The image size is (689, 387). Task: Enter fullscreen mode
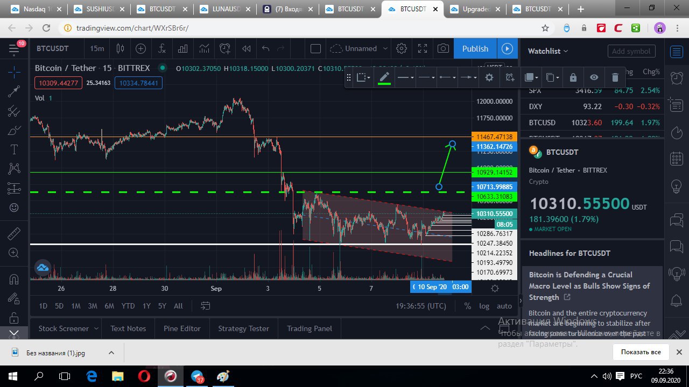423,49
